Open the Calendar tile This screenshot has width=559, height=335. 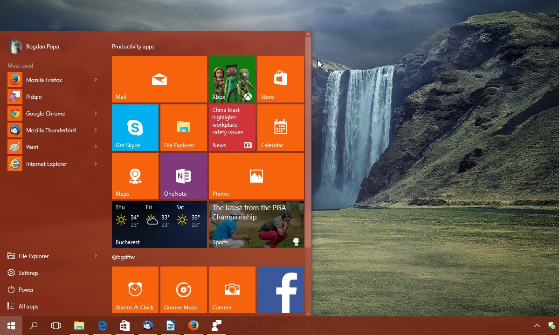[281, 128]
